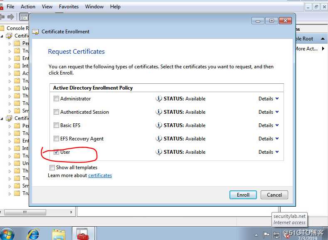Open the More Act... submenu arrow
This screenshot has width=328, height=240.
coord(323,49)
